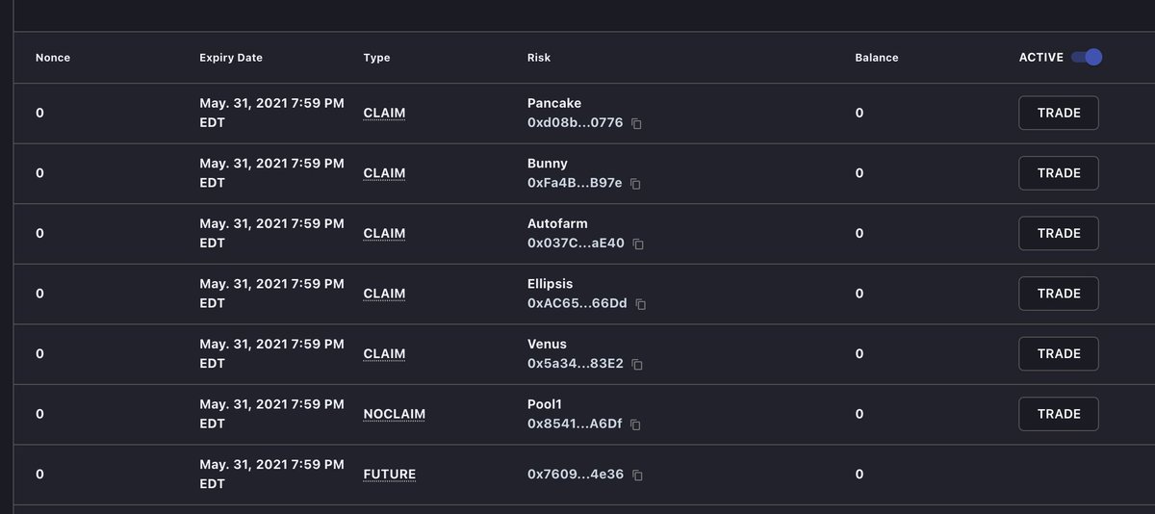Click TRADE for the Bunny claim

1059,173
